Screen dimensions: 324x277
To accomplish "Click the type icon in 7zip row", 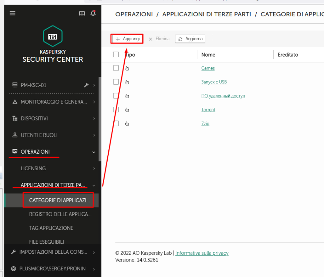I will click(x=127, y=123).
